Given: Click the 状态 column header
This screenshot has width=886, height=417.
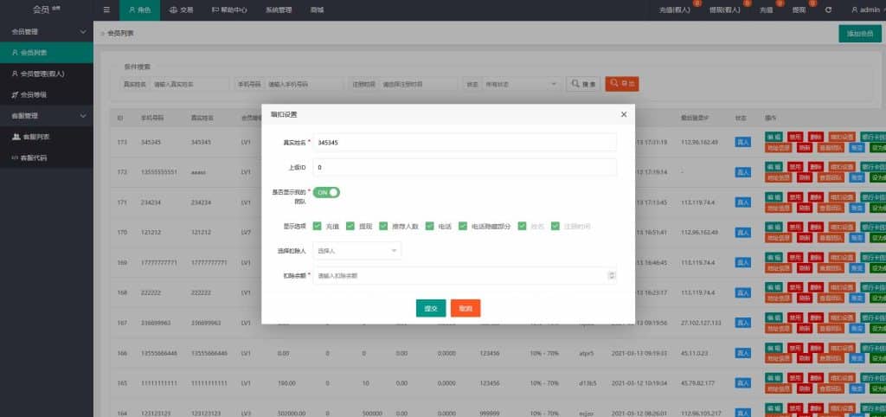Looking at the screenshot, I should pos(741,119).
